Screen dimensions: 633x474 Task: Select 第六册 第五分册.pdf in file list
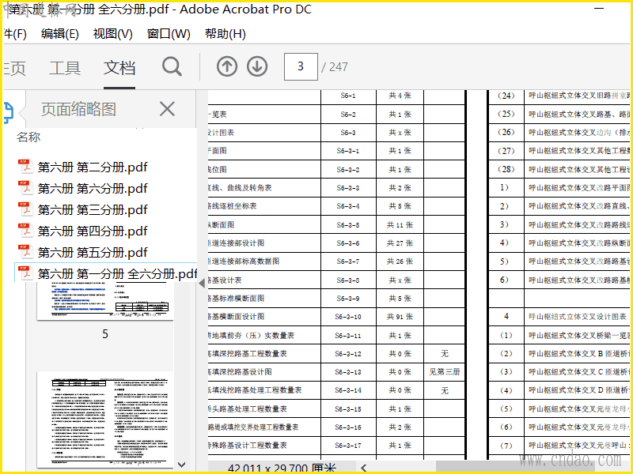pos(92,252)
